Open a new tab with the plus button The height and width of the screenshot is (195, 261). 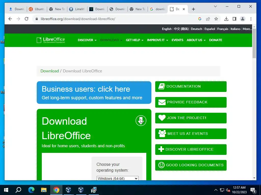pos(193,9)
